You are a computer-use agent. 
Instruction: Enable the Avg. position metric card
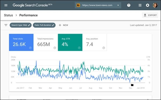coord(94,42)
